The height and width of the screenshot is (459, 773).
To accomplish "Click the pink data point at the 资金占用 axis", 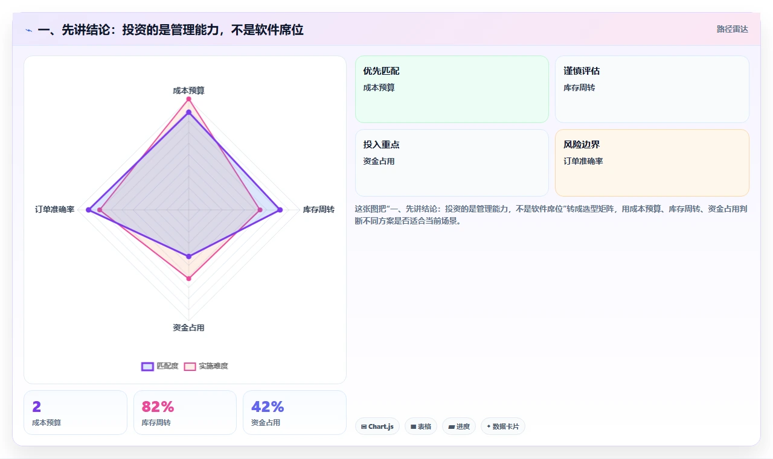I will tap(188, 278).
